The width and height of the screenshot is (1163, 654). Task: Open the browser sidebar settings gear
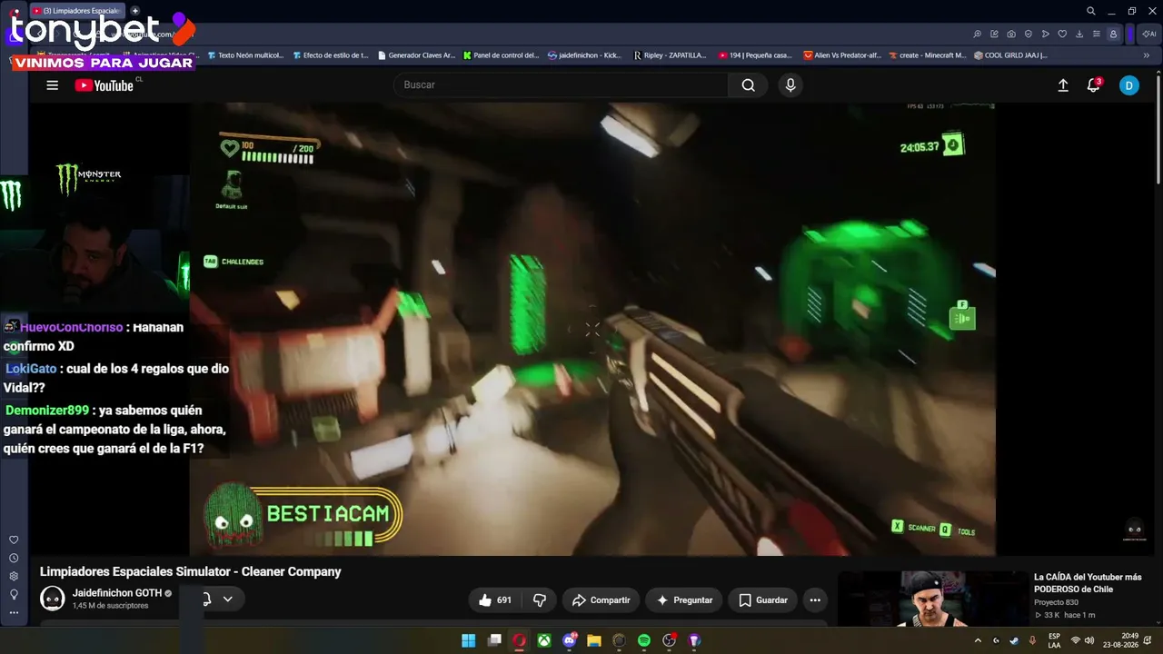pos(14,577)
